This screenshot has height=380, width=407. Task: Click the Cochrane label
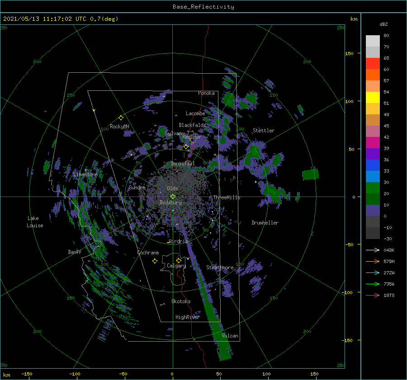click(x=148, y=253)
